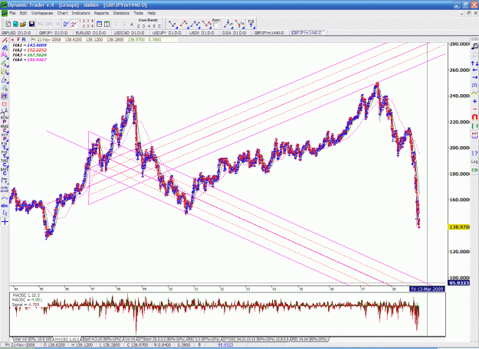Select the cycle MIMO tool

pos(5,189)
